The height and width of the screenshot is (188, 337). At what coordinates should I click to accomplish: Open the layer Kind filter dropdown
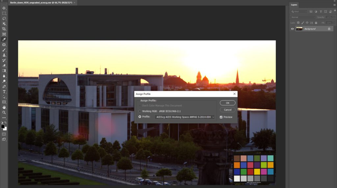(299, 11)
